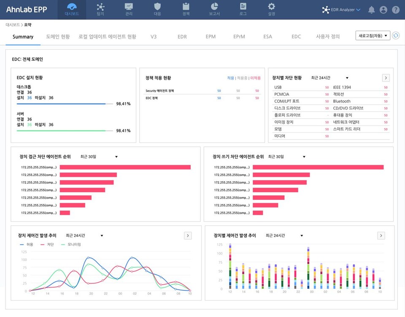Switch to the EDR tab
This screenshot has width=405, height=317.
[x=182, y=37]
